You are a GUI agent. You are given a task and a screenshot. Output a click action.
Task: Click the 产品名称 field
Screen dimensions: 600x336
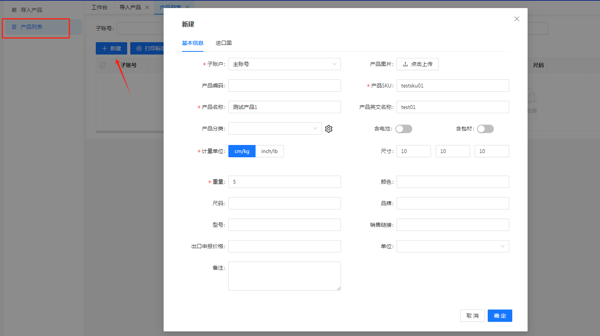pos(285,107)
